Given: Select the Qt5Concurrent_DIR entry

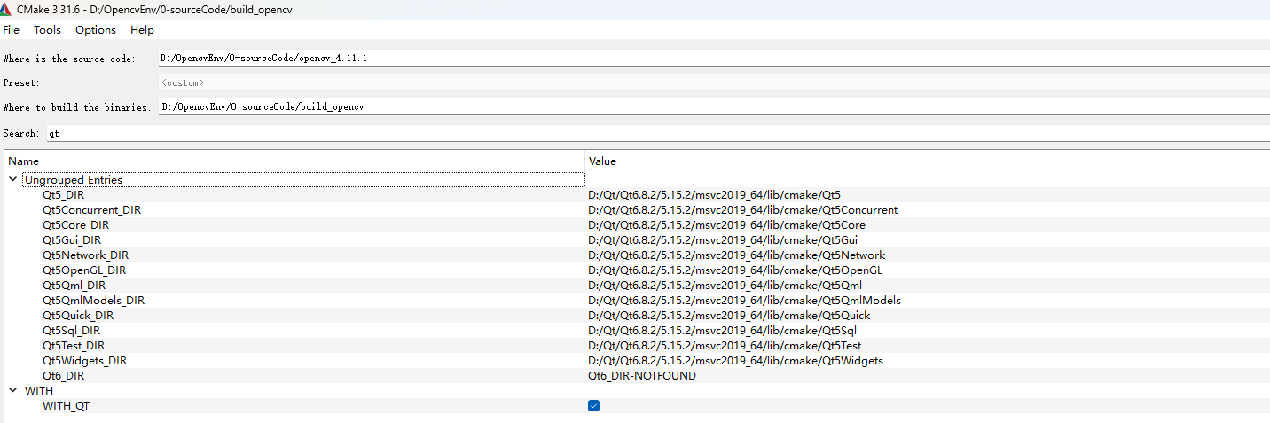Looking at the screenshot, I should 92,210.
